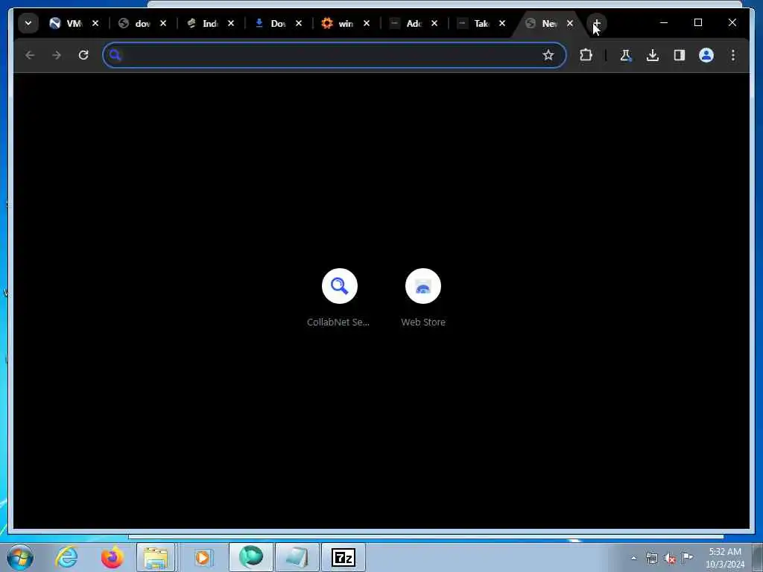Open Chrome Labs flask icon
The width and height of the screenshot is (763, 572).
(x=626, y=55)
